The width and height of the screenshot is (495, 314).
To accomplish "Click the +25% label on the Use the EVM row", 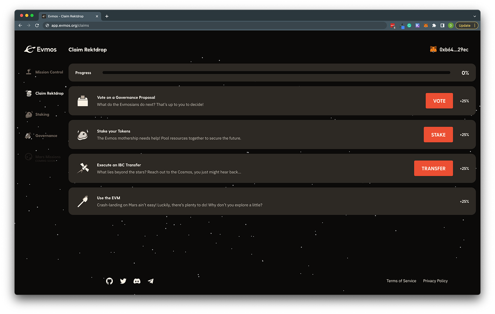I will [464, 201].
